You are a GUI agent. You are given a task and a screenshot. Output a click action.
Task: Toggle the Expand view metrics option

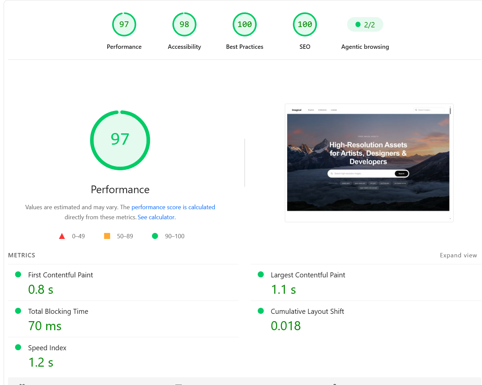458,255
